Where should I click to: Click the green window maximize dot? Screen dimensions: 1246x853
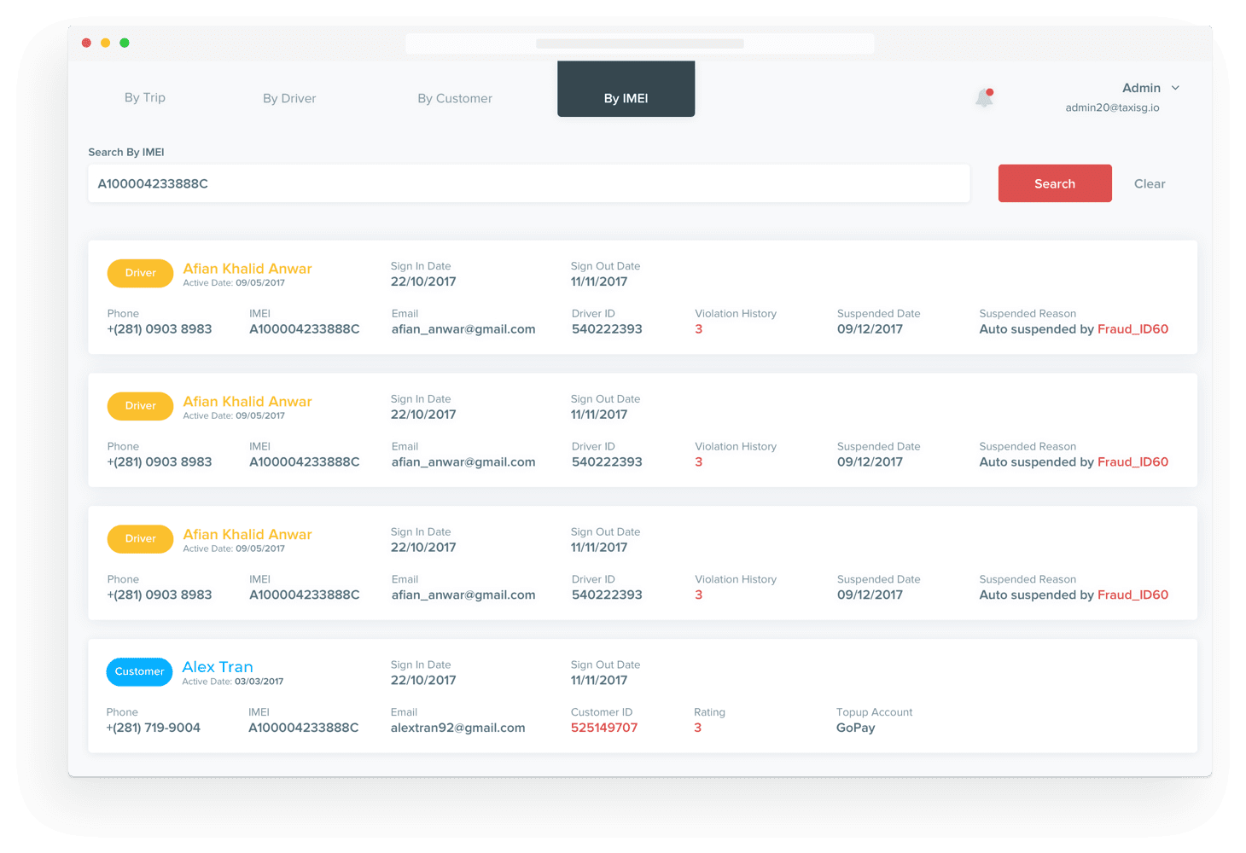tap(125, 43)
